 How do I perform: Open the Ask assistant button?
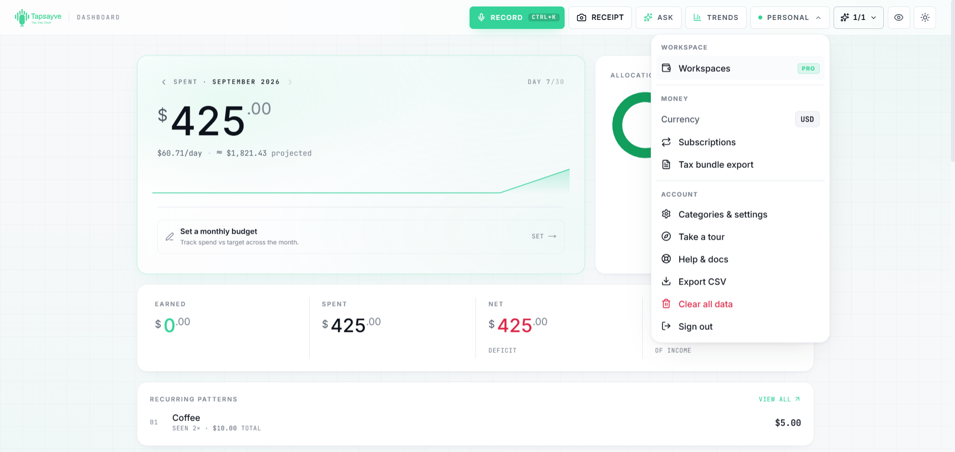click(x=658, y=17)
